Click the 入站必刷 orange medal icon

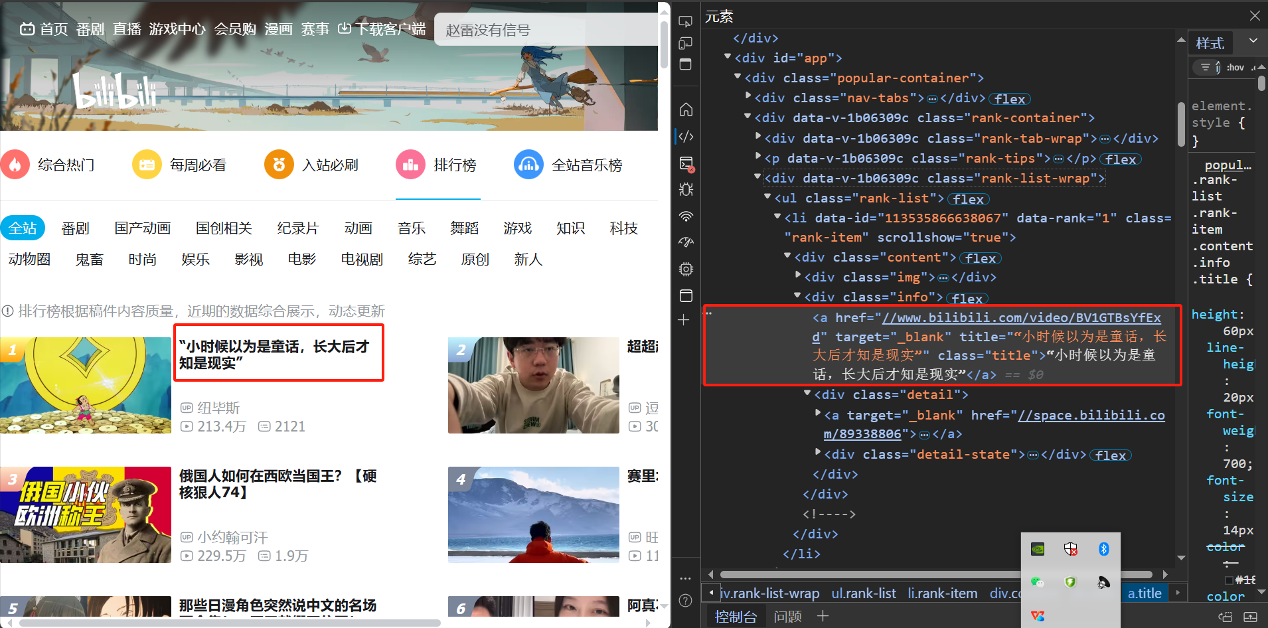click(x=279, y=165)
